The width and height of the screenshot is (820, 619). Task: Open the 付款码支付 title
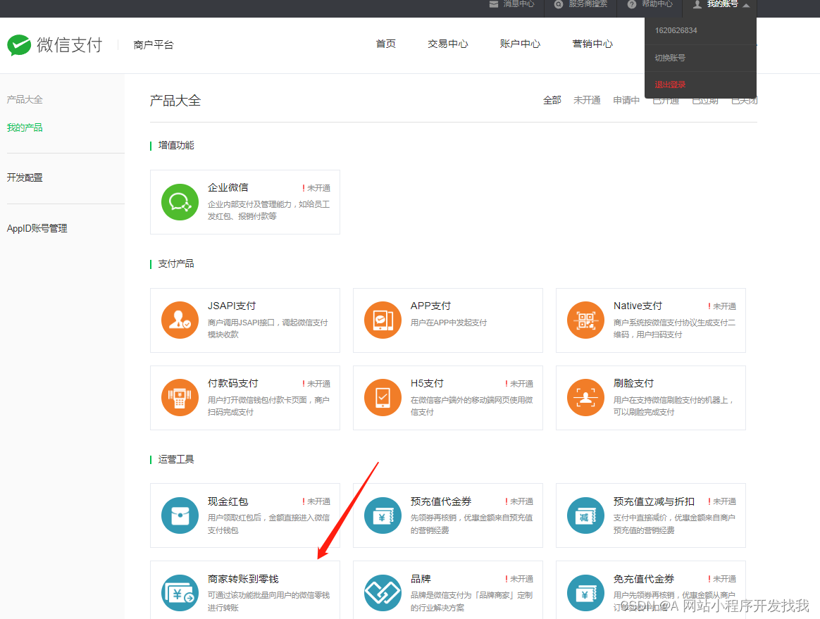click(232, 383)
